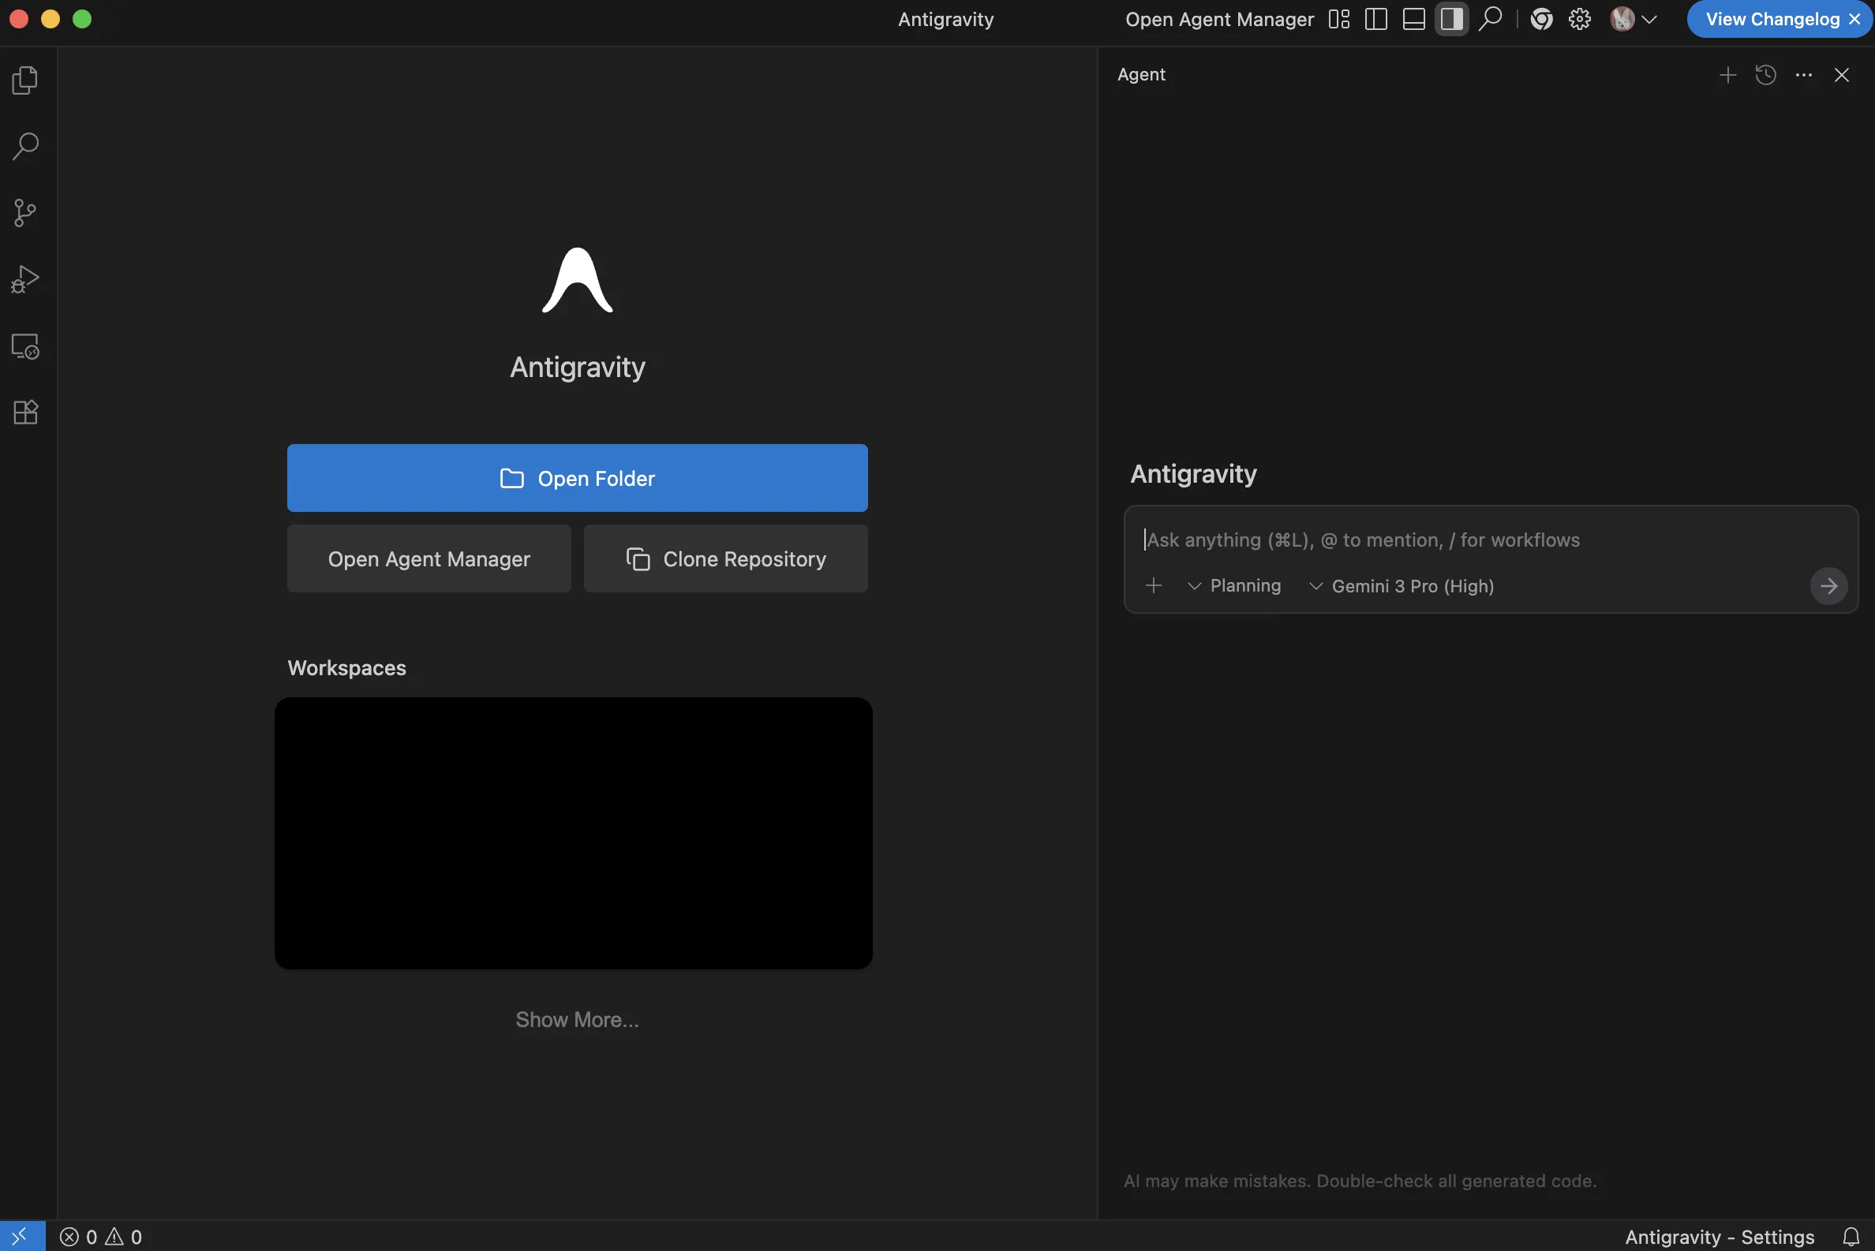
Task: Open the Agent panel options menu
Action: pos(1804,74)
